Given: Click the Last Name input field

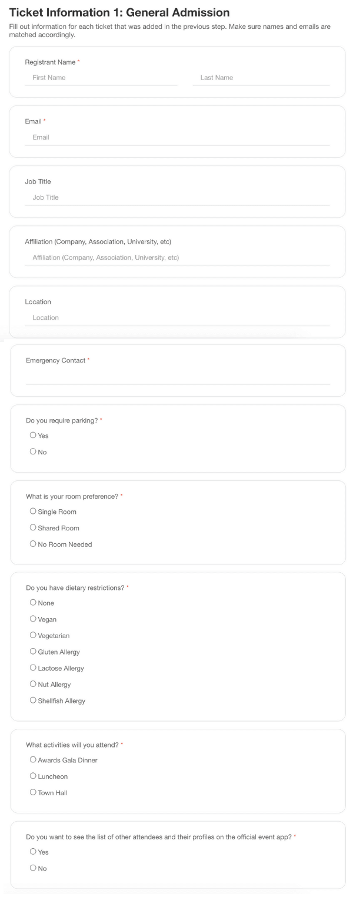Looking at the screenshot, I should coord(261,78).
